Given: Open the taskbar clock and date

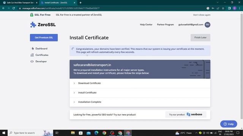Looking at the screenshot, I should 229,133.
